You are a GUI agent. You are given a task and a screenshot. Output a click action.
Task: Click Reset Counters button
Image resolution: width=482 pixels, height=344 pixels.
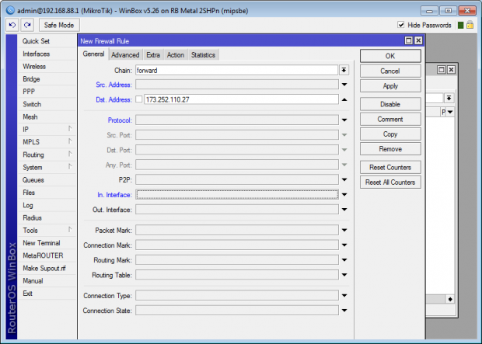pos(390,168)
